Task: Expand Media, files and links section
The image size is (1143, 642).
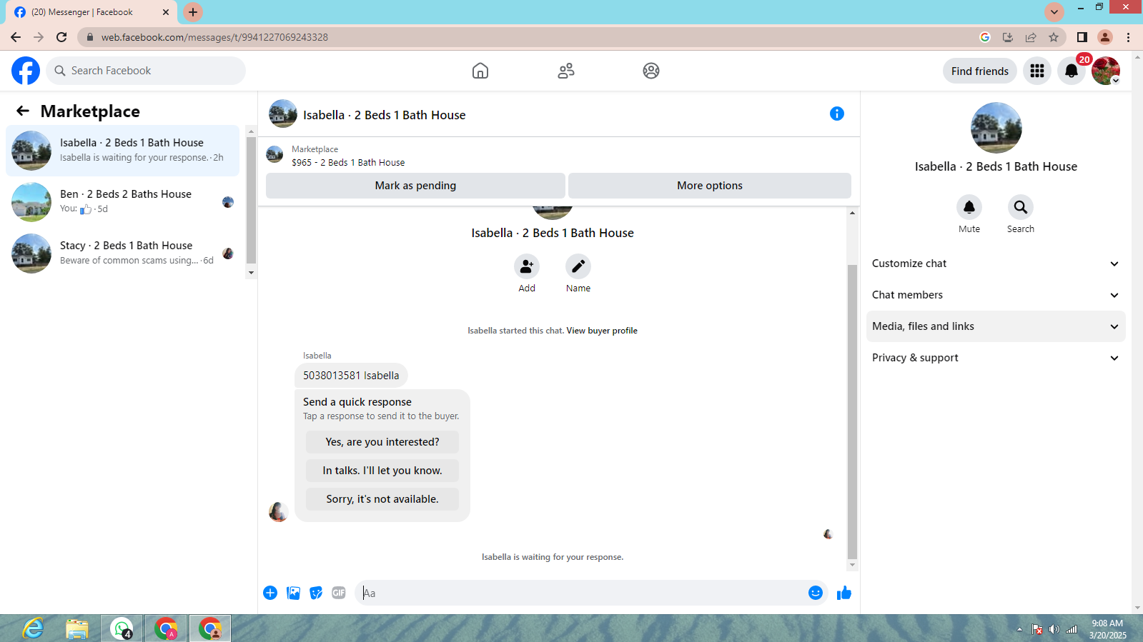Action: tap(996, 326)
